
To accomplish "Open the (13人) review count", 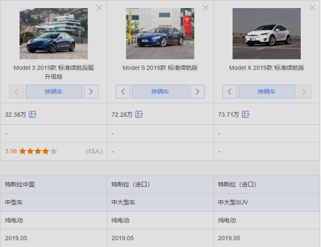I will (x=94, y=151).
